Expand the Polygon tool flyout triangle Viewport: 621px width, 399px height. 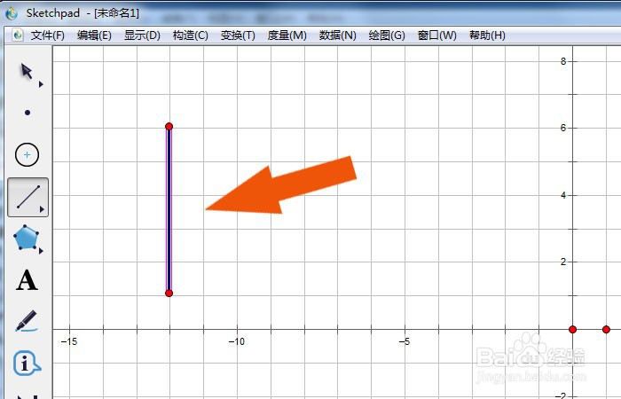pos(41,251)
